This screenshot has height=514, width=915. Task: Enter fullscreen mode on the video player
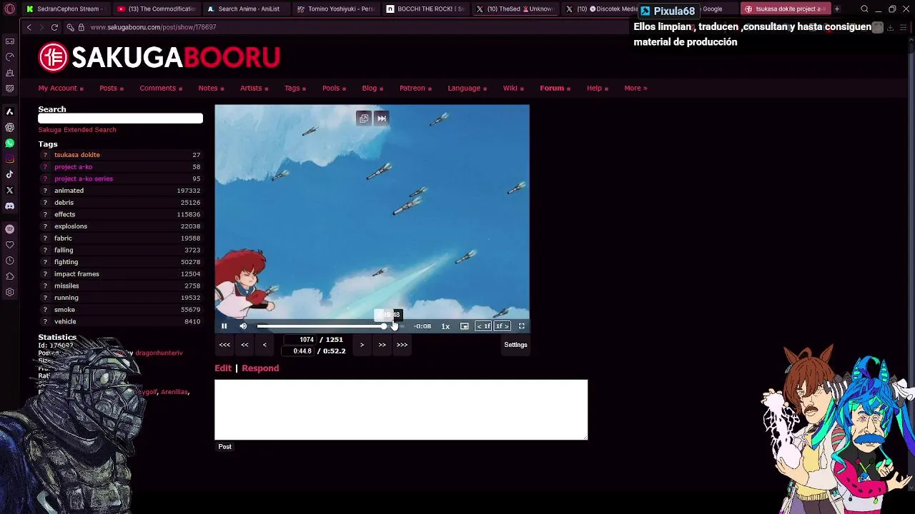tap(522, 326)
